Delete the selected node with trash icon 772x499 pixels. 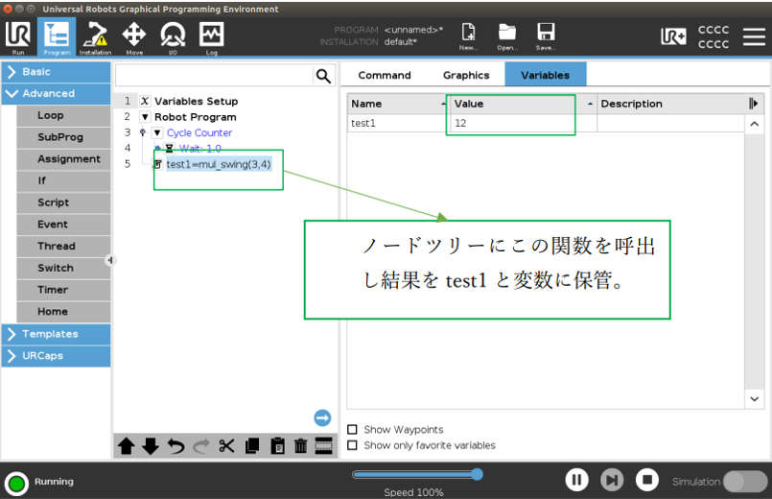coord(300,446)
